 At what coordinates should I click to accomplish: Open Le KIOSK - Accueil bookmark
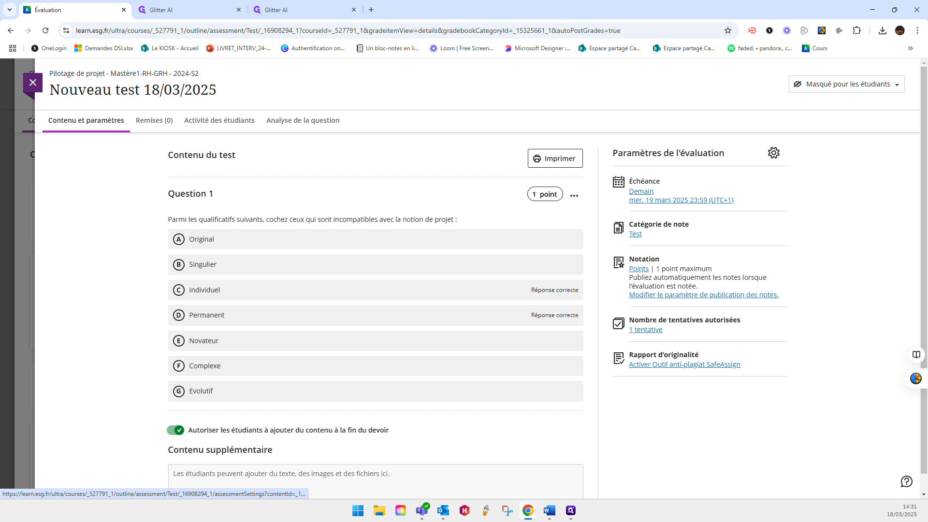(170, 48)
